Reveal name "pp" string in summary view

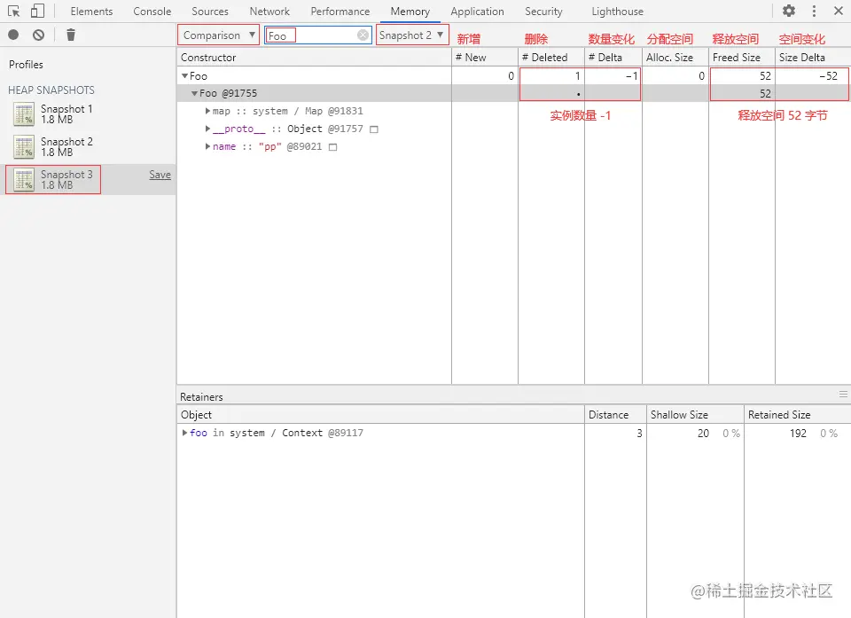[x=332, y=147]
